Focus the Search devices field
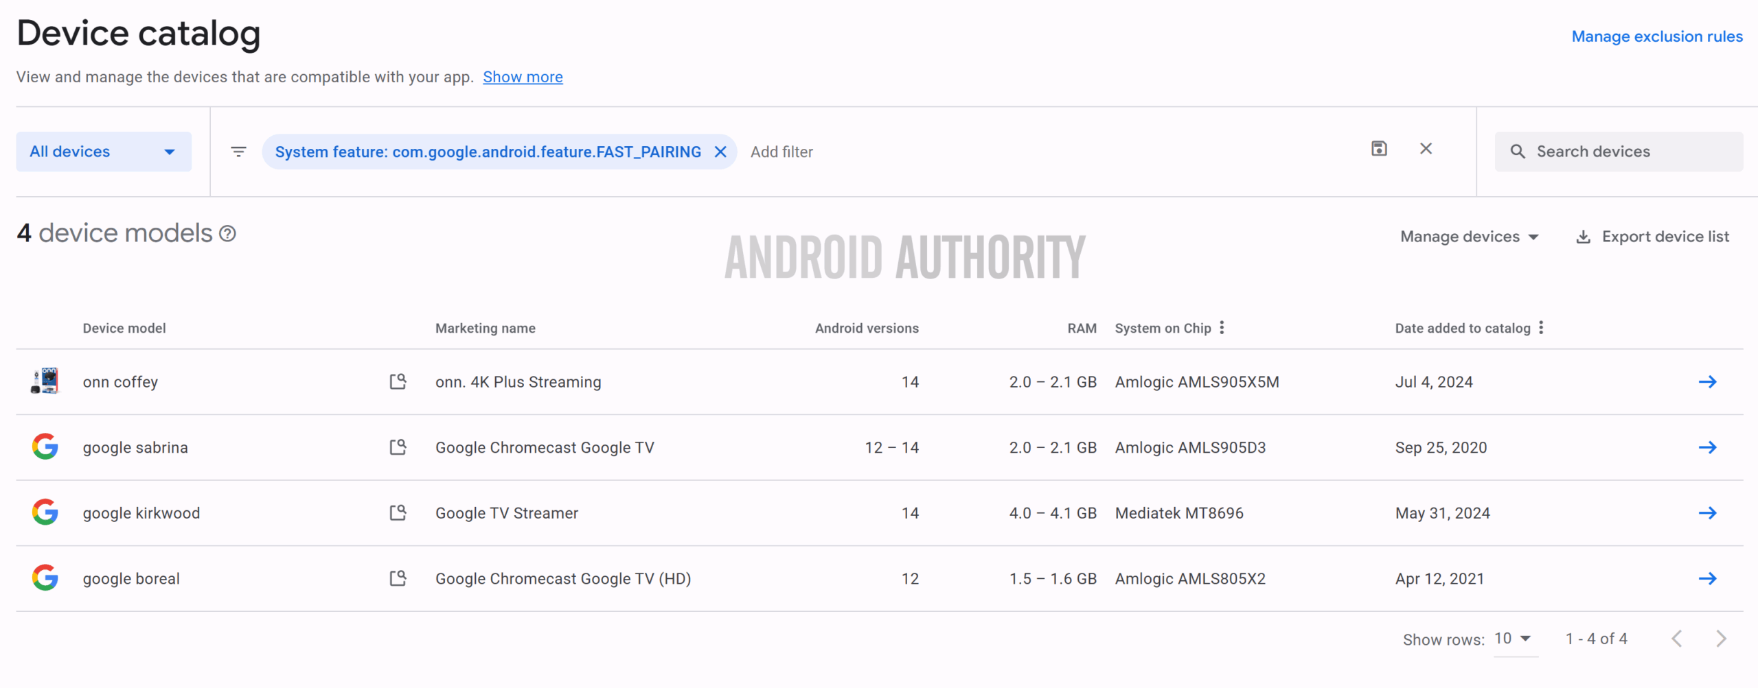 [1628, 152]
